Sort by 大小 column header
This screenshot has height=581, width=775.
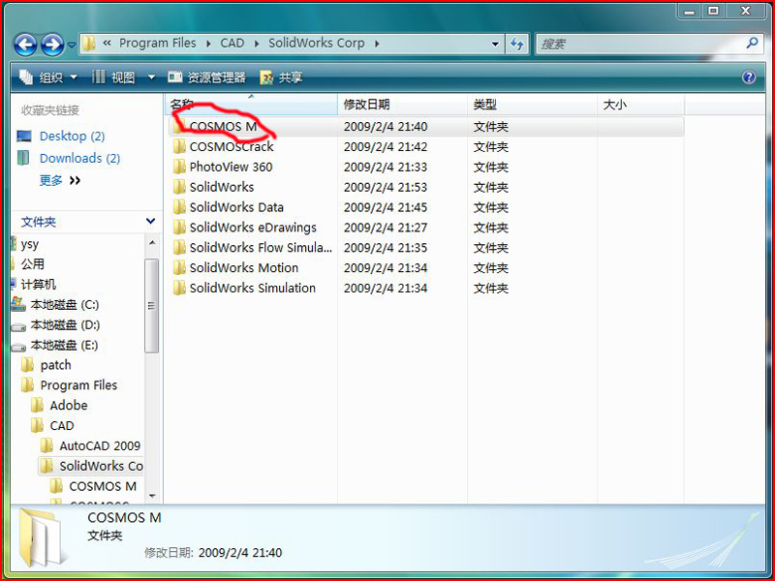tap(640, 105)
